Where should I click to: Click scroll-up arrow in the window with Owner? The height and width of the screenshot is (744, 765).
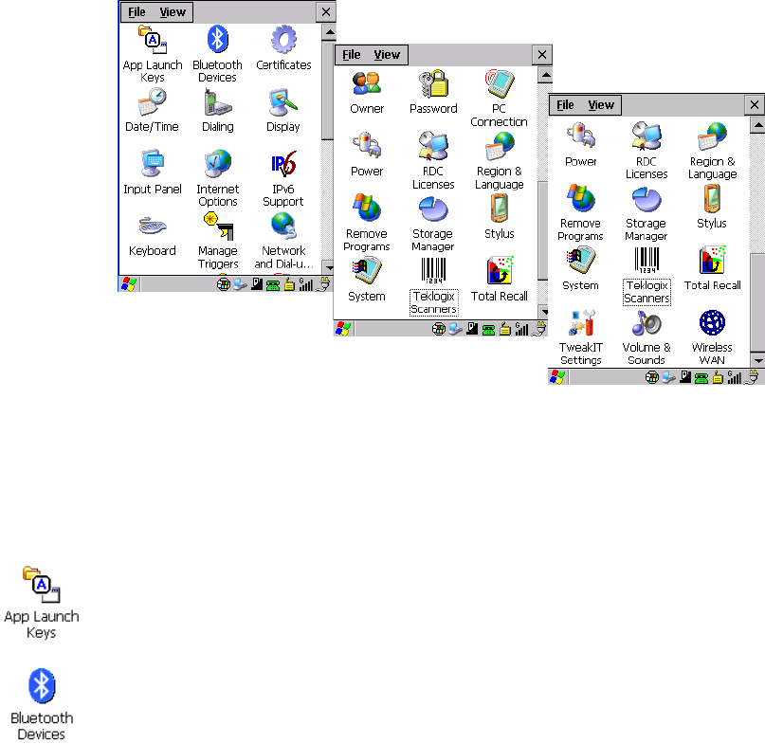pyautogui.click(x=545, y=75)
